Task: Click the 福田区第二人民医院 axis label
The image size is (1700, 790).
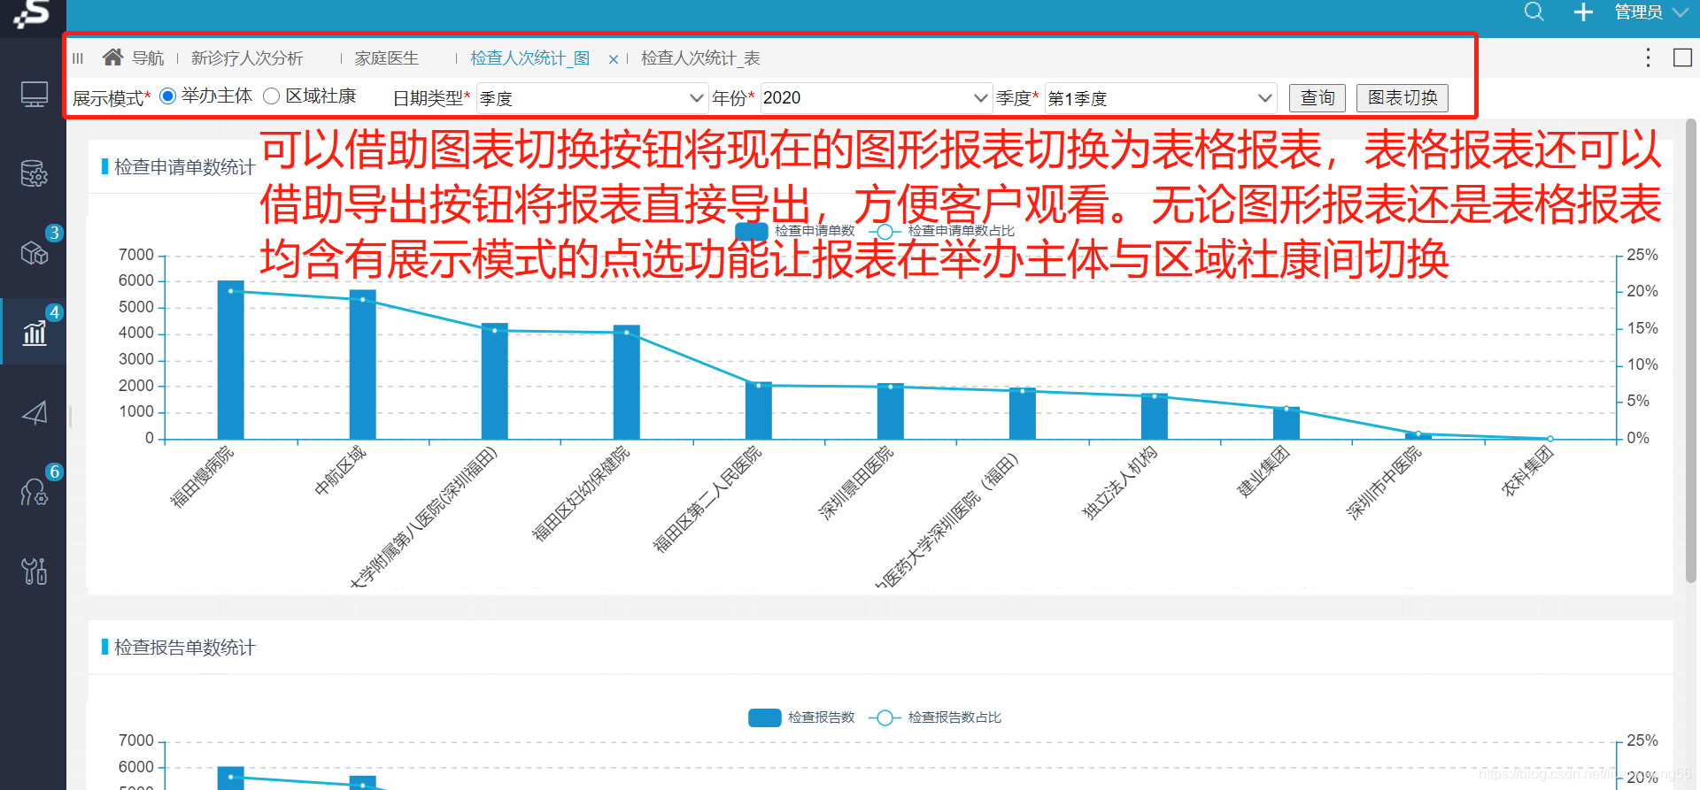Action: coord(707,499)
